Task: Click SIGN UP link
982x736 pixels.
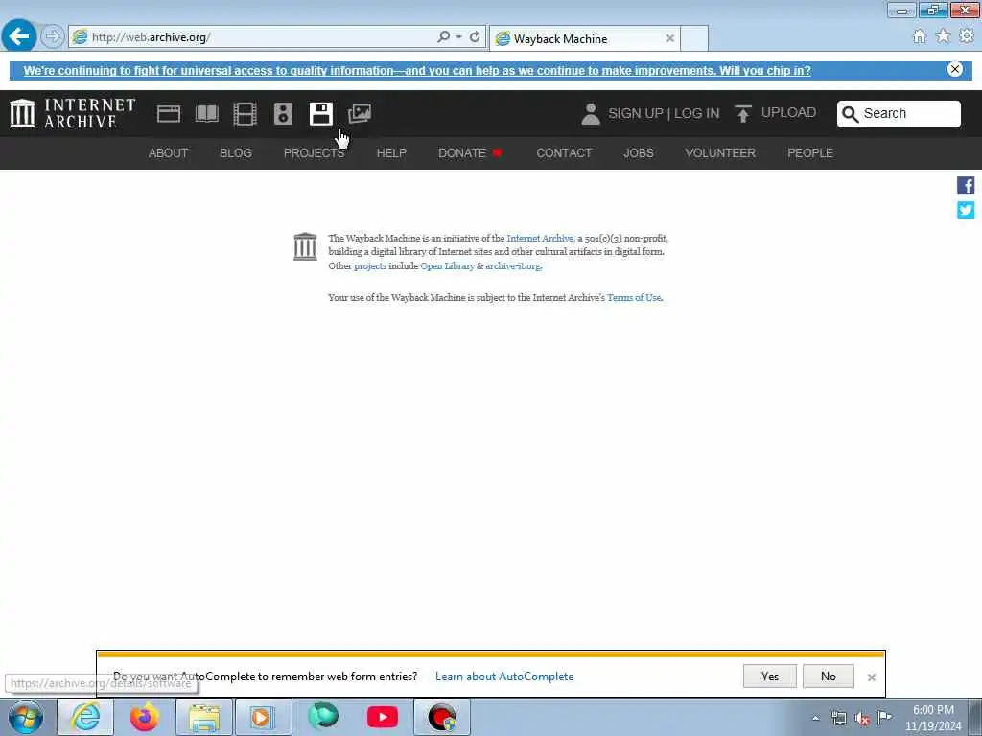Action: pyautogui.click(x=635, y=113)
